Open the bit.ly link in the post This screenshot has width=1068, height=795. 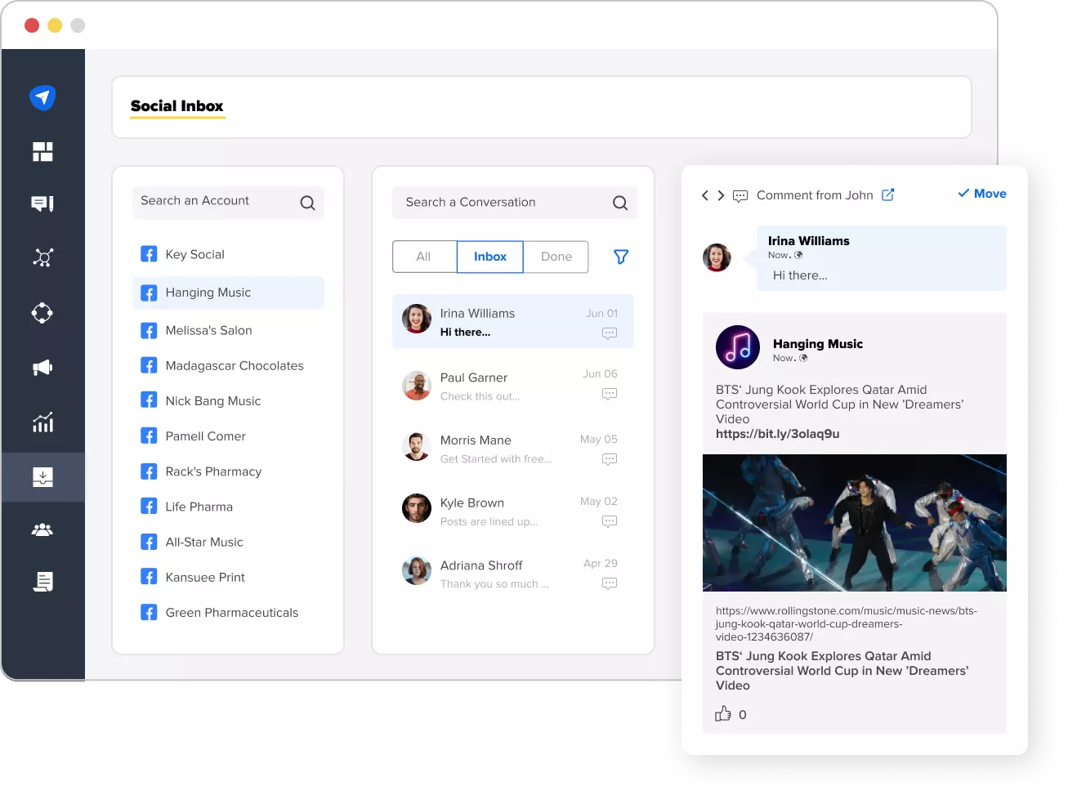coord(777,434)
